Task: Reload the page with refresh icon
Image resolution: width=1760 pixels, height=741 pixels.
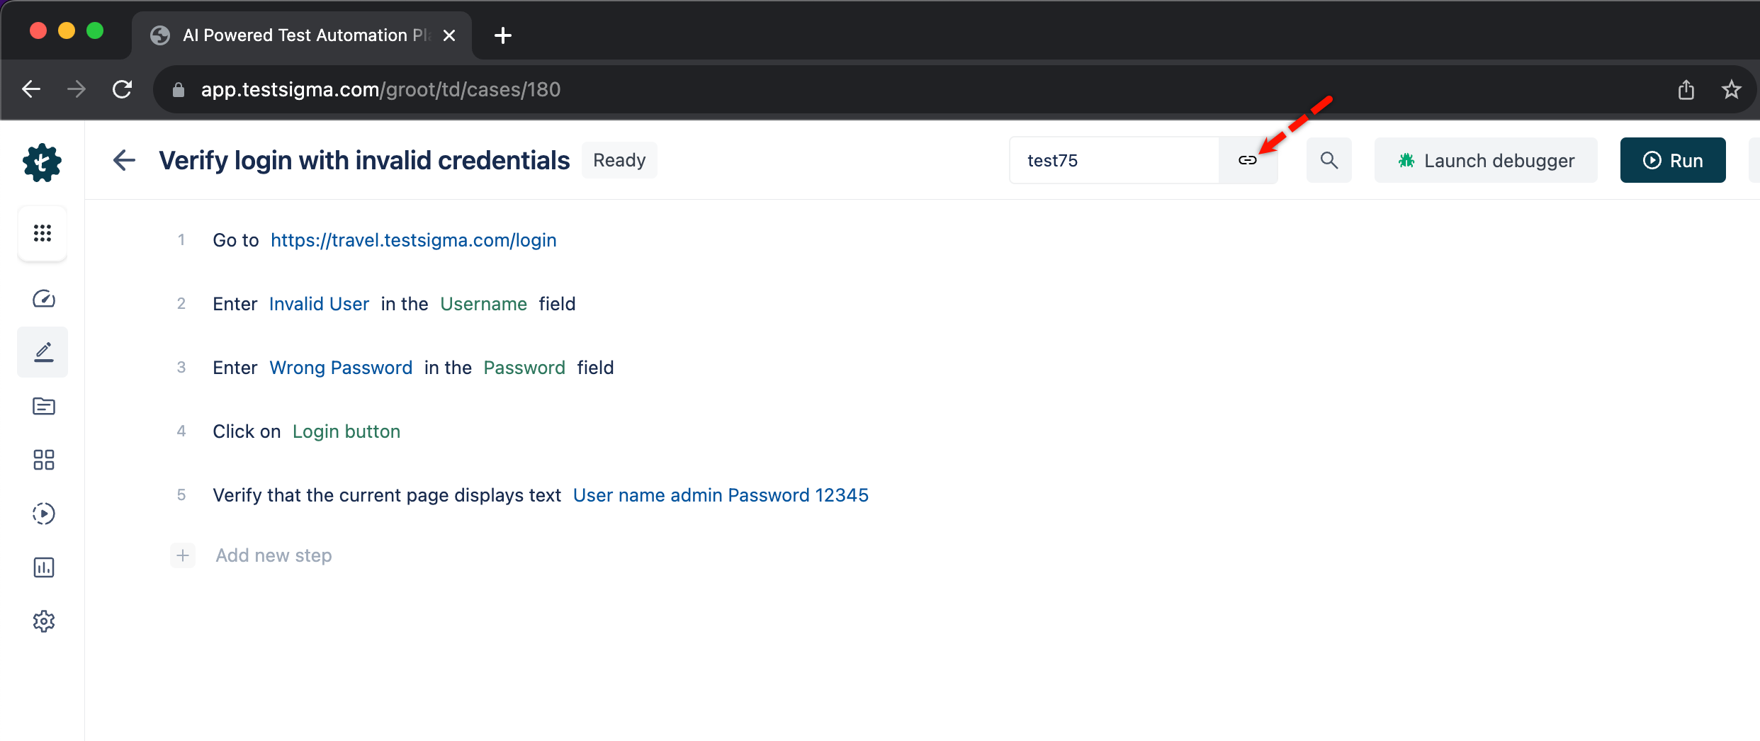Action: coord(123,89)
